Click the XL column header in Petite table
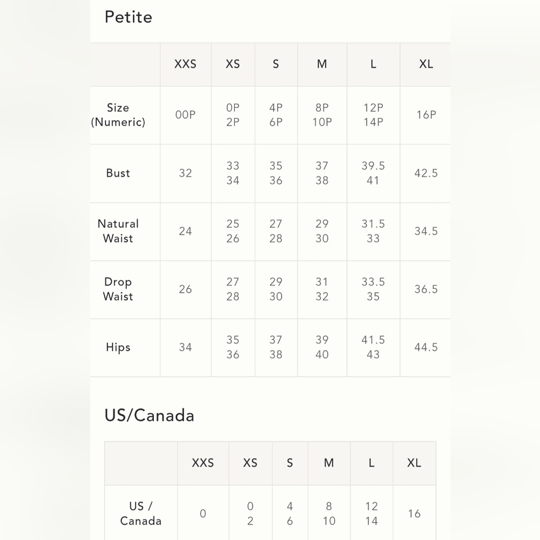Image resolution: width=540 pixels, height=540 pixels. pyautogui.click(x=426, y=64)
